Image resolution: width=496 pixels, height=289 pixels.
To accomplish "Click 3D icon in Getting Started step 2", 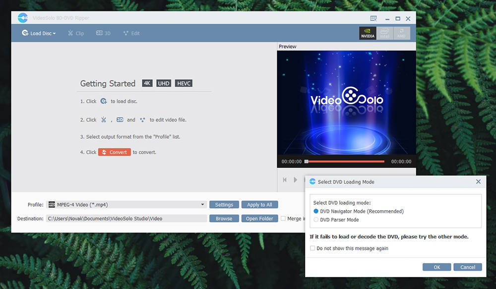I will coord(120,119).
